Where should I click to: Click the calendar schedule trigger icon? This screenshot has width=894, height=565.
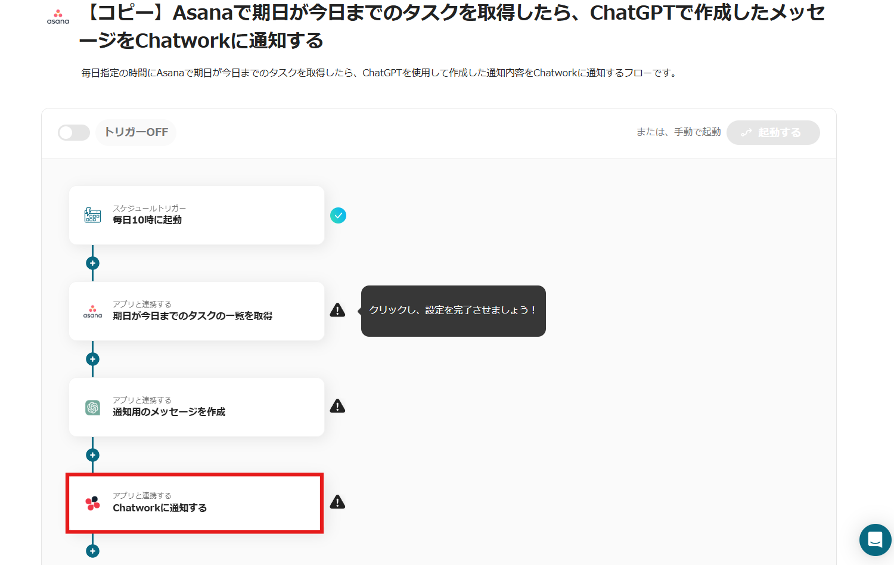coord(92,215)
